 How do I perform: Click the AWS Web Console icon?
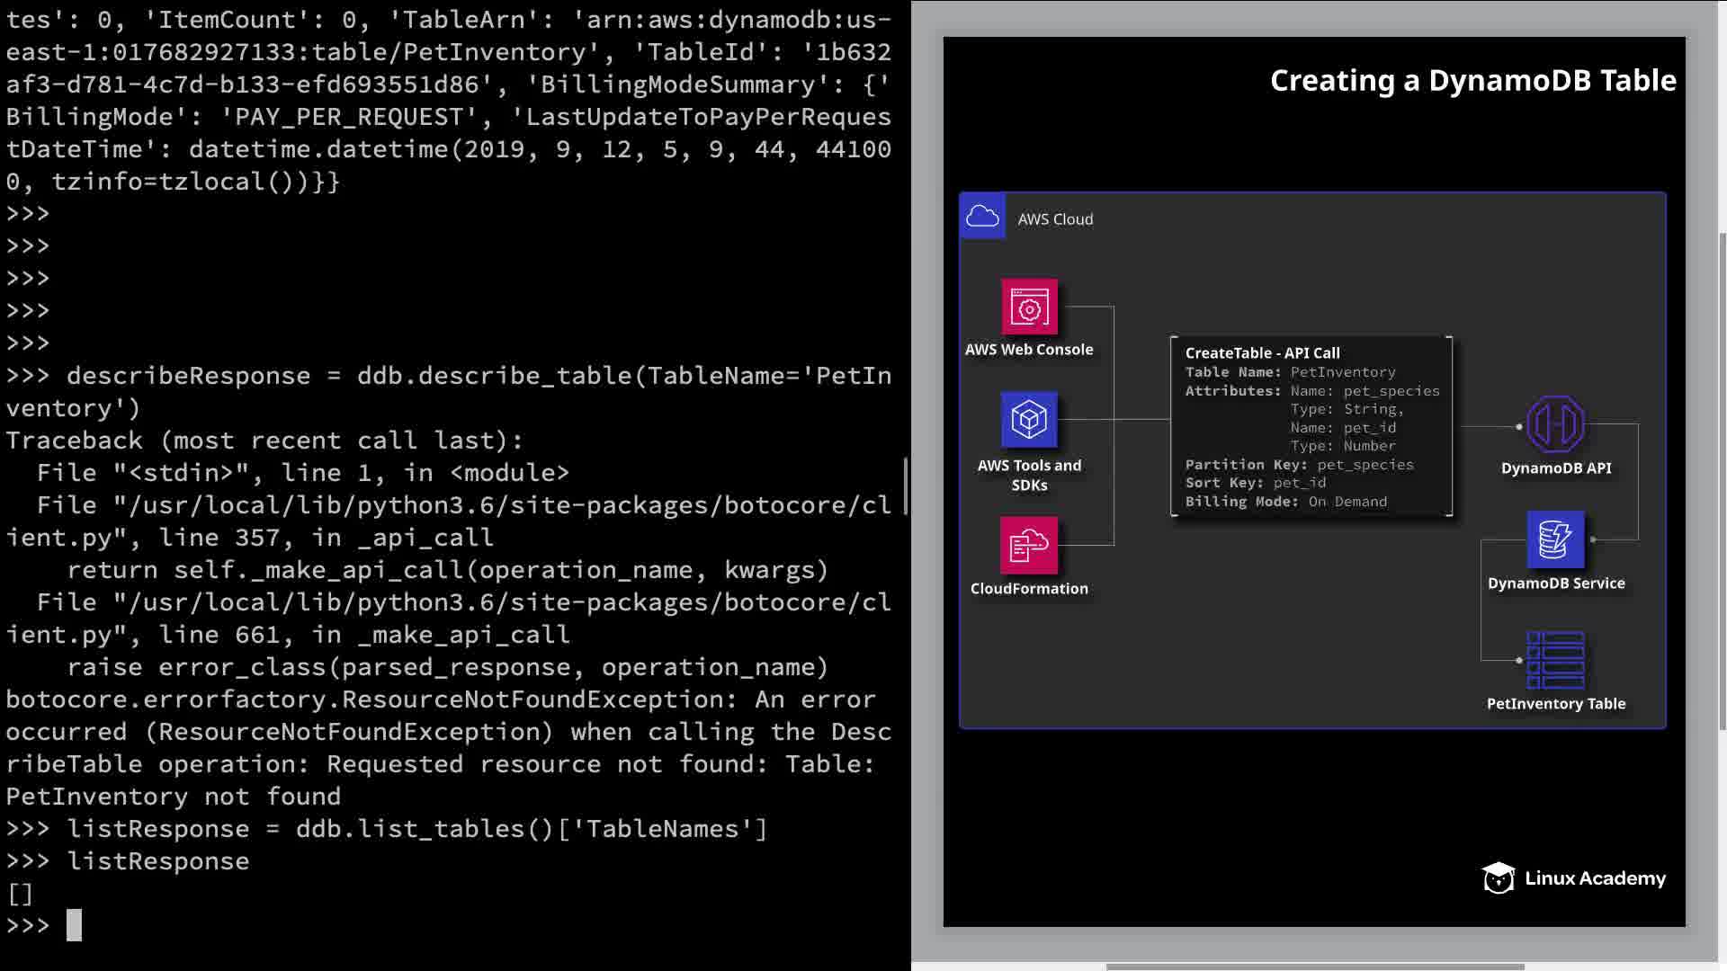point(1029,307)
